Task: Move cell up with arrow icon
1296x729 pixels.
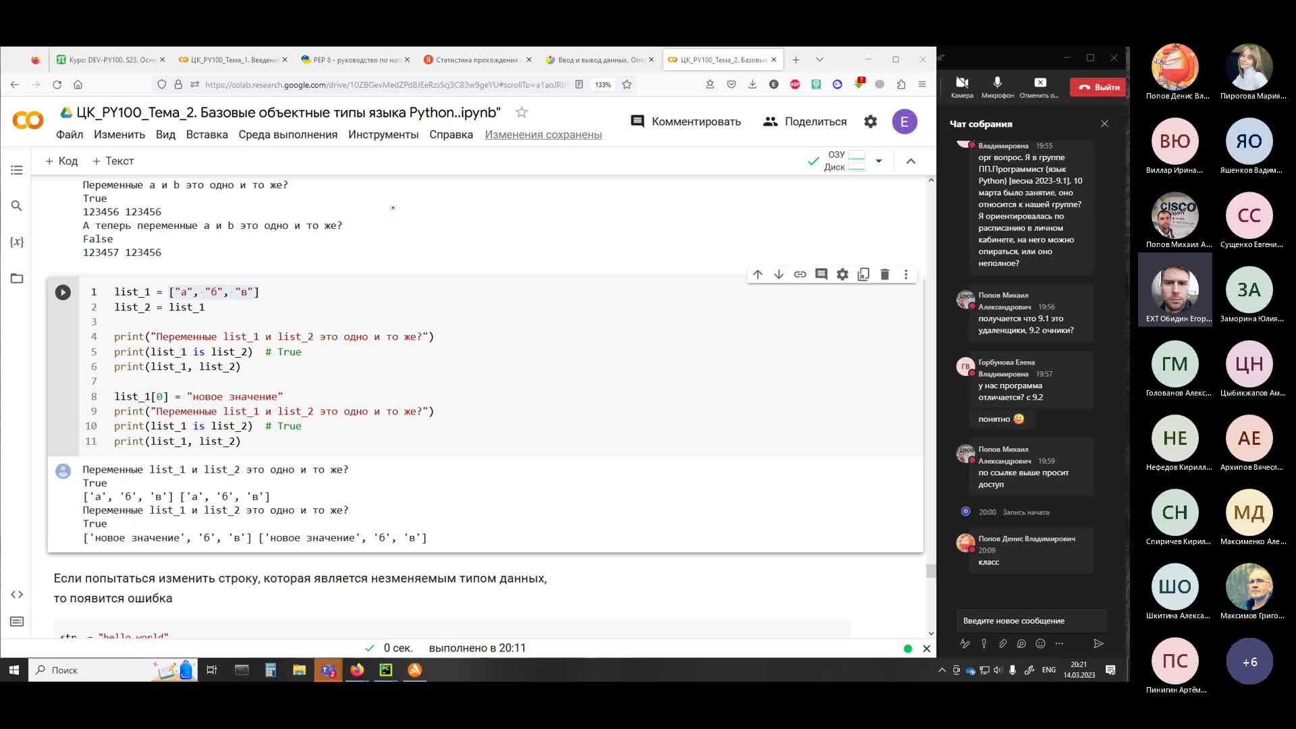Action: point(758,275)
